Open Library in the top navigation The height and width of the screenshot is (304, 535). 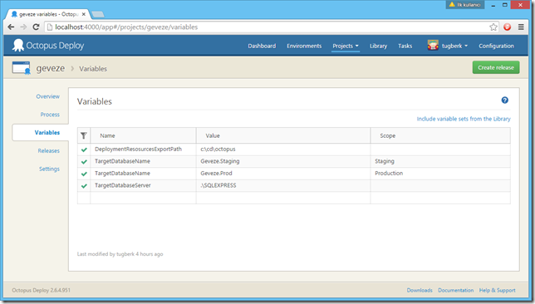[x=378, y=46]
